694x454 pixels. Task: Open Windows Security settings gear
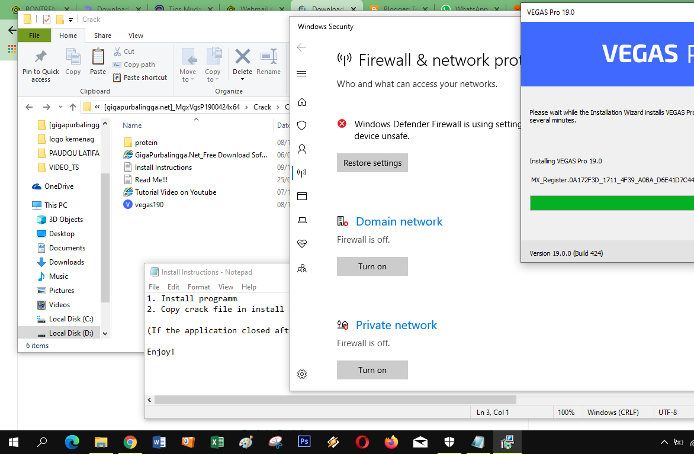coord(302,374)
